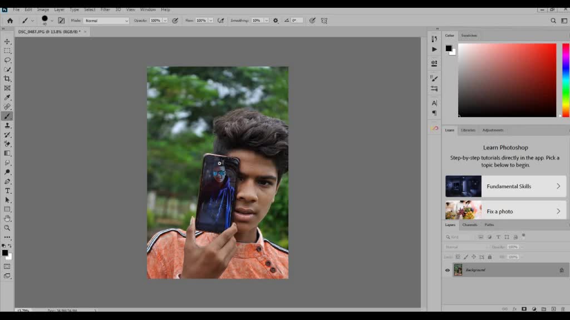Open the Fix a photo tutorial
The image size is (570, 320).
coord(505,210)
